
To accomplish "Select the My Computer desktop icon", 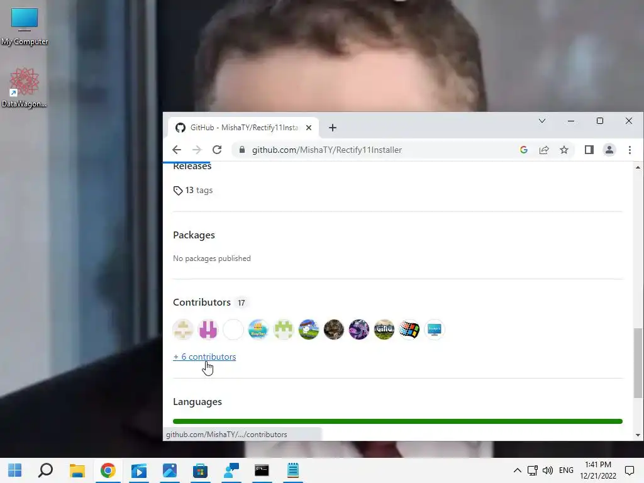I will tap(25, 26).
